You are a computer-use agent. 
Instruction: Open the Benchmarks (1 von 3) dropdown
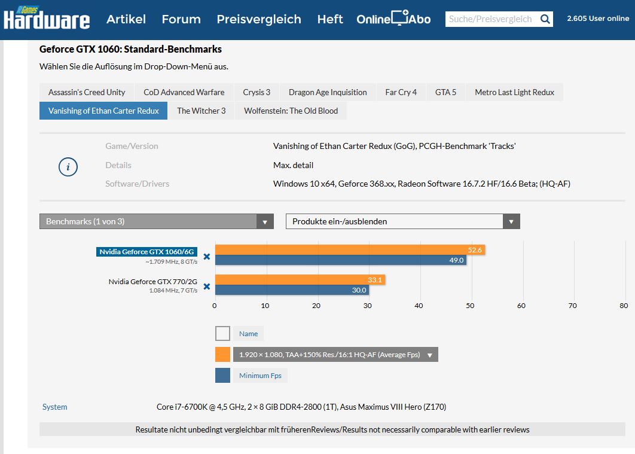[x=156, y=221]
